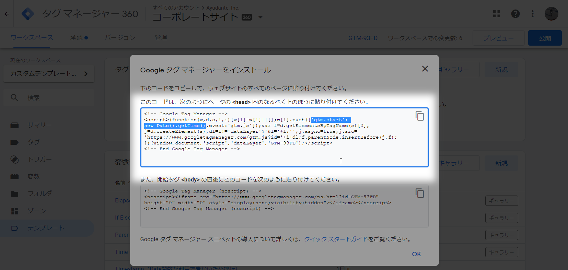Click the 変数 film-strip icon
Screen dimensions: 568x270
14,176
